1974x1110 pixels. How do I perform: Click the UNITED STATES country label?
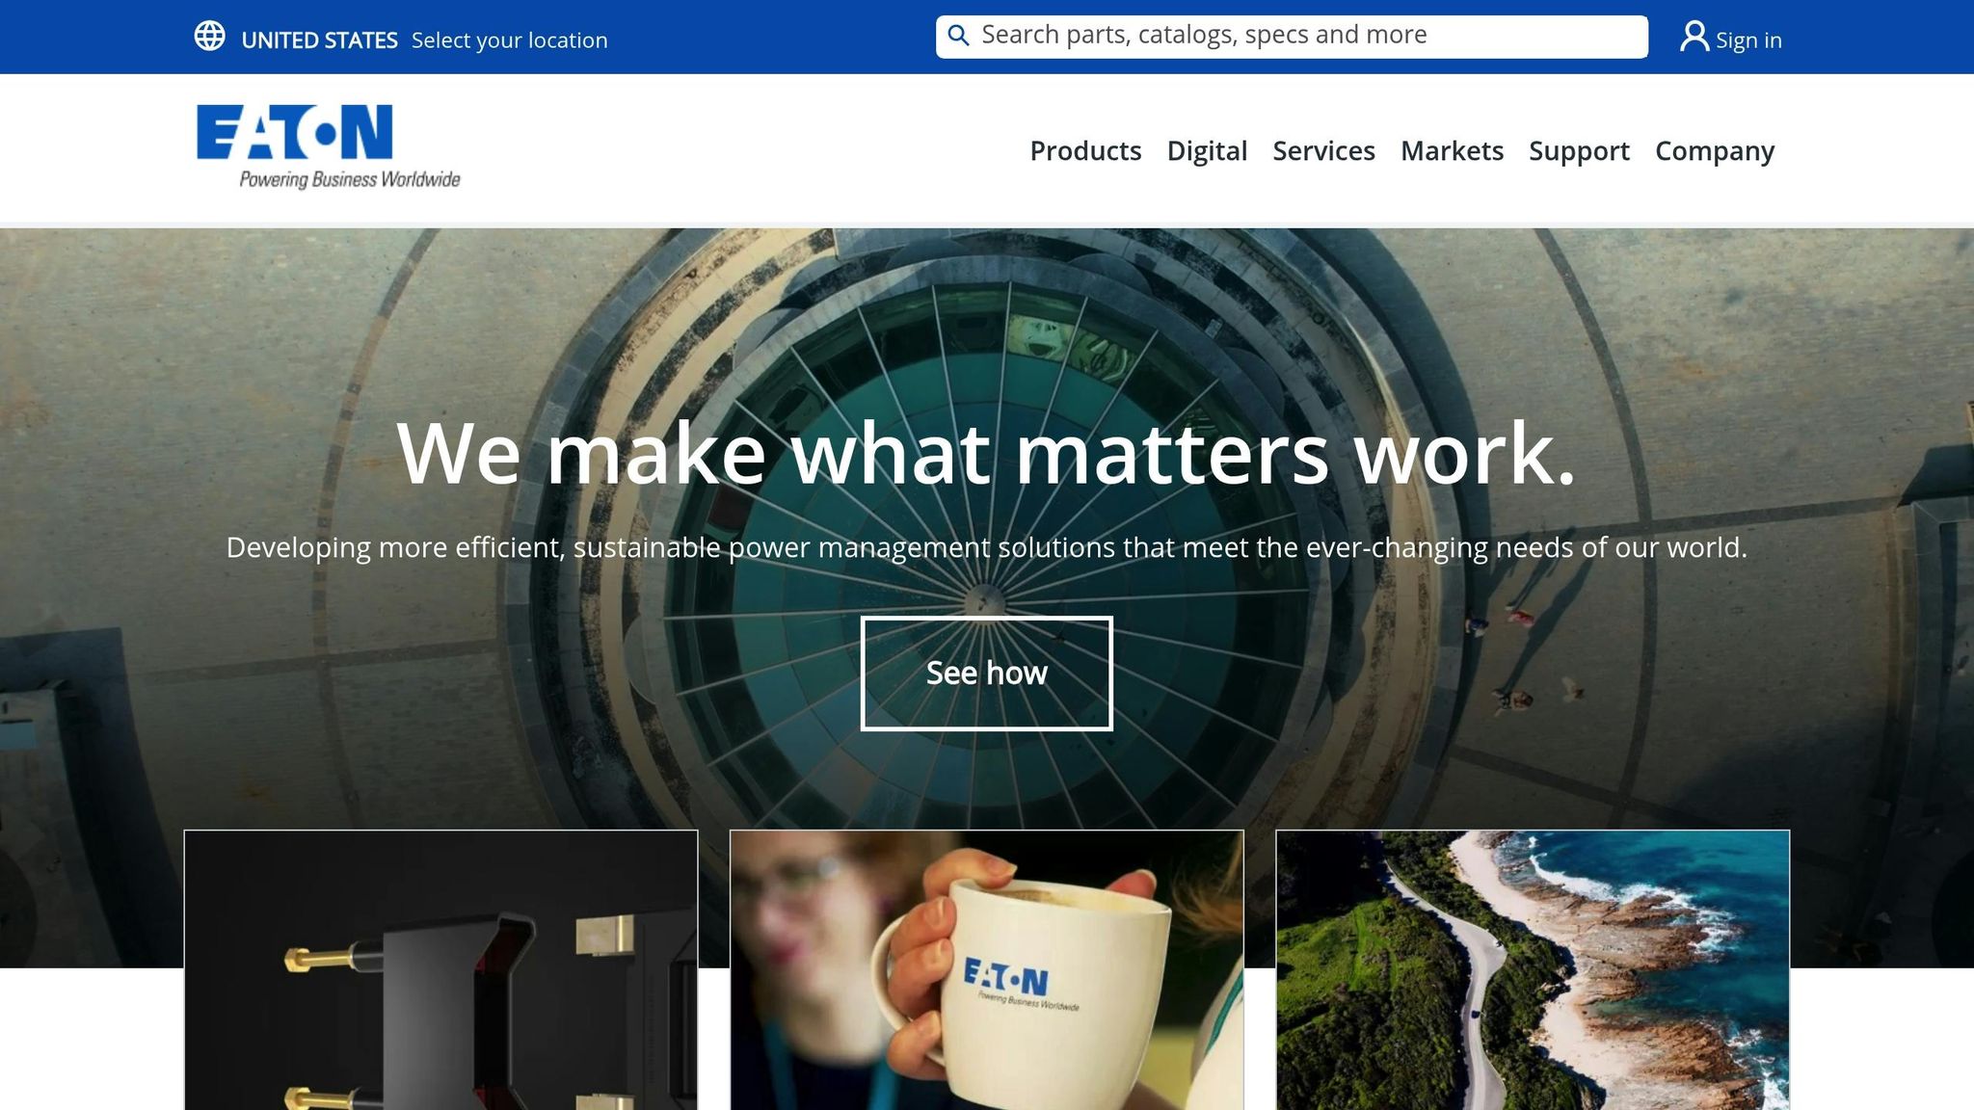pos(319,40)
